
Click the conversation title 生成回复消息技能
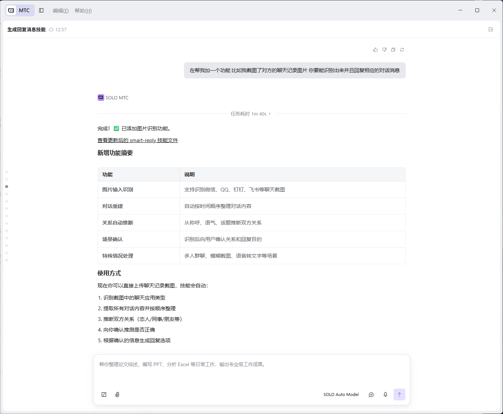coord(27,29)
